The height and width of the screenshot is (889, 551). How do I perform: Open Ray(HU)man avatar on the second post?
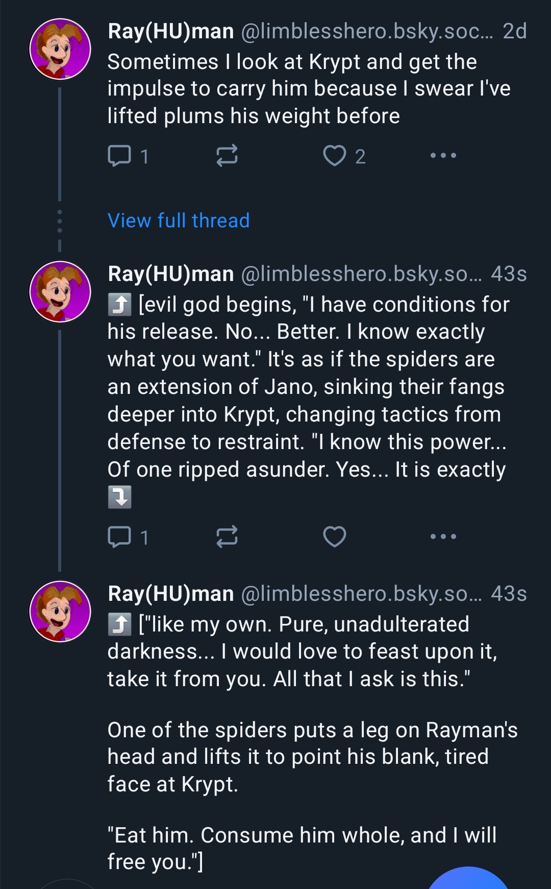pyautogui.click(x=60, y=292)
